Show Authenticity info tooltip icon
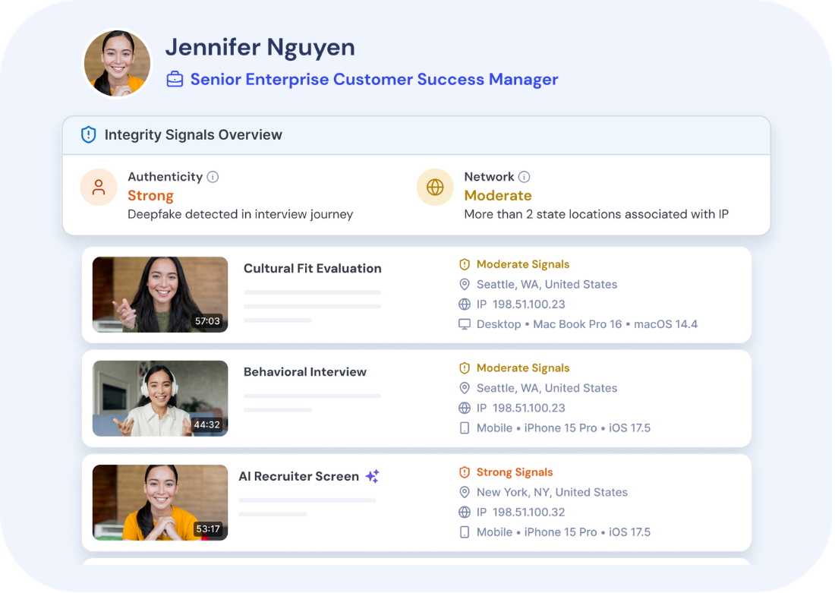 [x=213, y=177]
